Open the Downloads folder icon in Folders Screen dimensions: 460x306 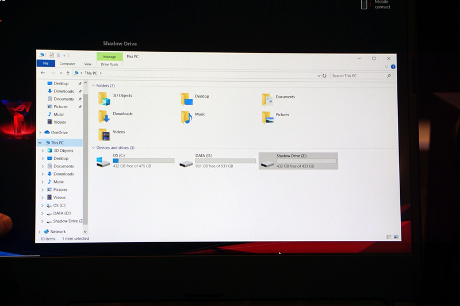pos(104,116)
